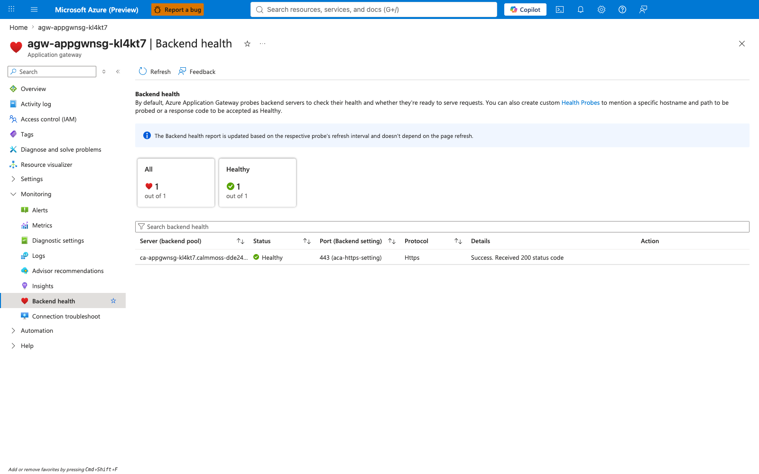This screenshot has width=759, height=474.
Task: Click the Copilot button
Action: pyautogui.click(x=525, y=9)
